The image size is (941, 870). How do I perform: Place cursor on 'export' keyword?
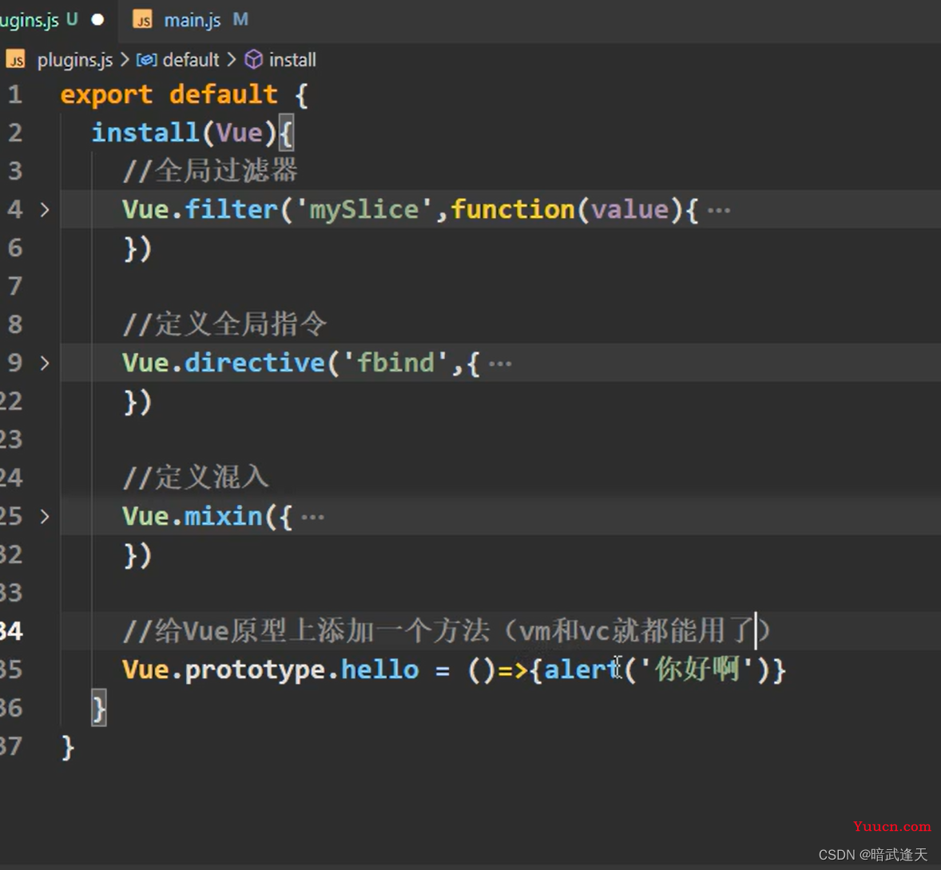[107, 95]
